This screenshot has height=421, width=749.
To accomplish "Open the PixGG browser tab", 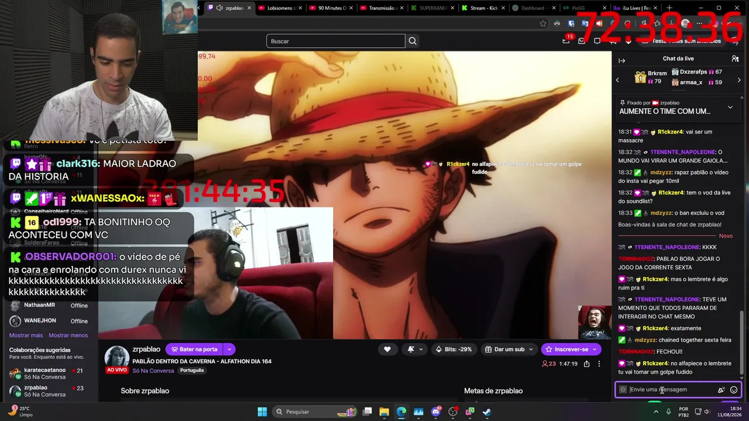I will [x=585, y=8].
